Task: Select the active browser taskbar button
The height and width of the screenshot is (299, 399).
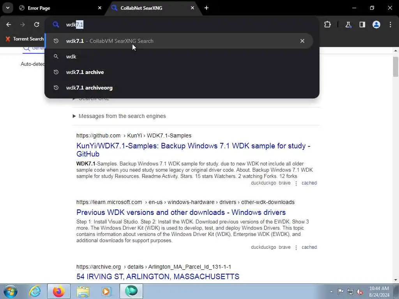Action: [x=131, y=291]
